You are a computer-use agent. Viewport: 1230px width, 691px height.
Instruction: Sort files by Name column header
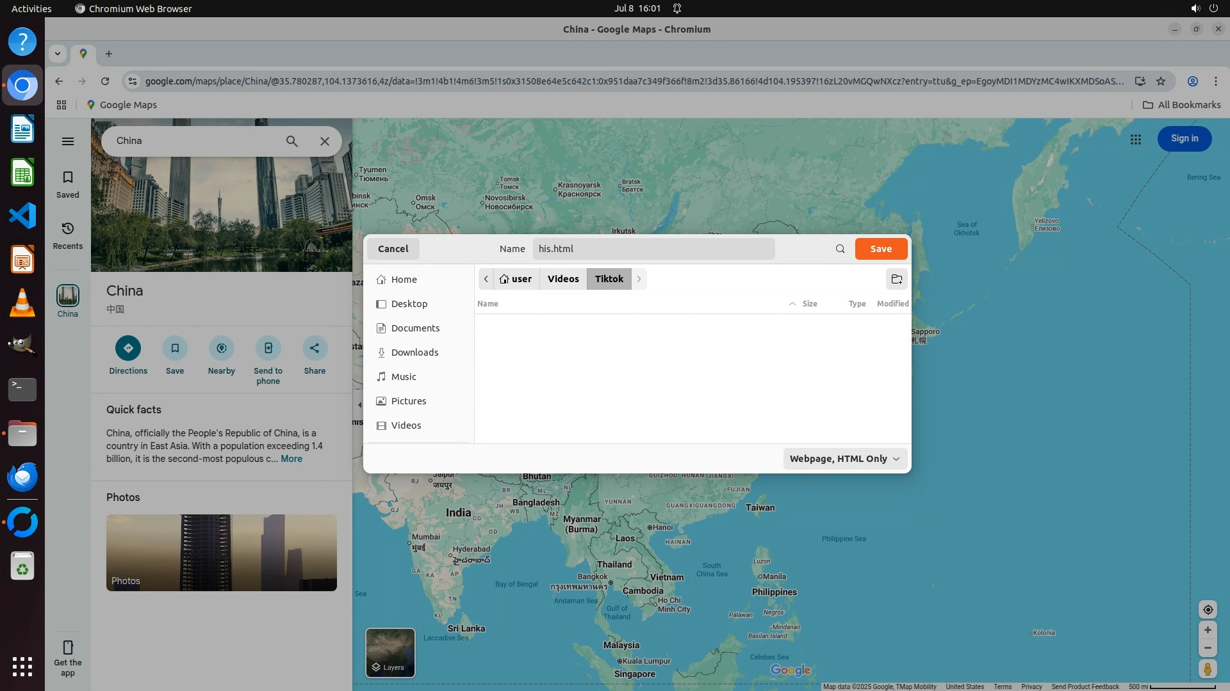(x=488, y=304)
